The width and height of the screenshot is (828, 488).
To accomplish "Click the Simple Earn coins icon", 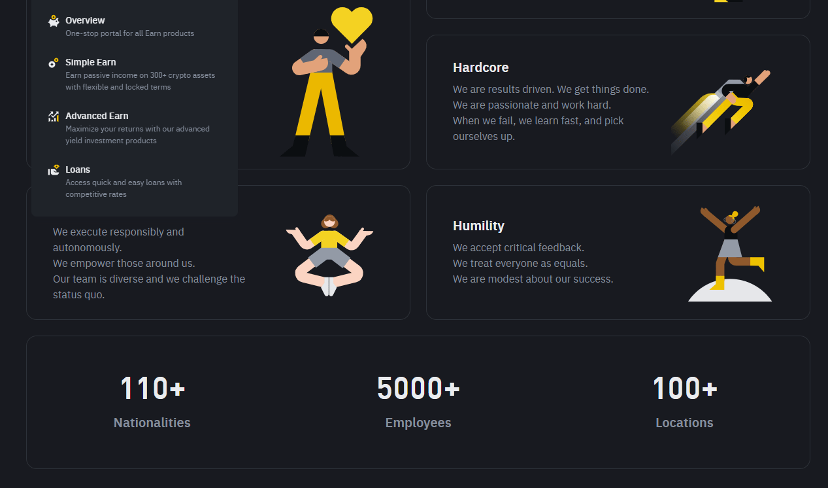I will click(x=54, y=63).
